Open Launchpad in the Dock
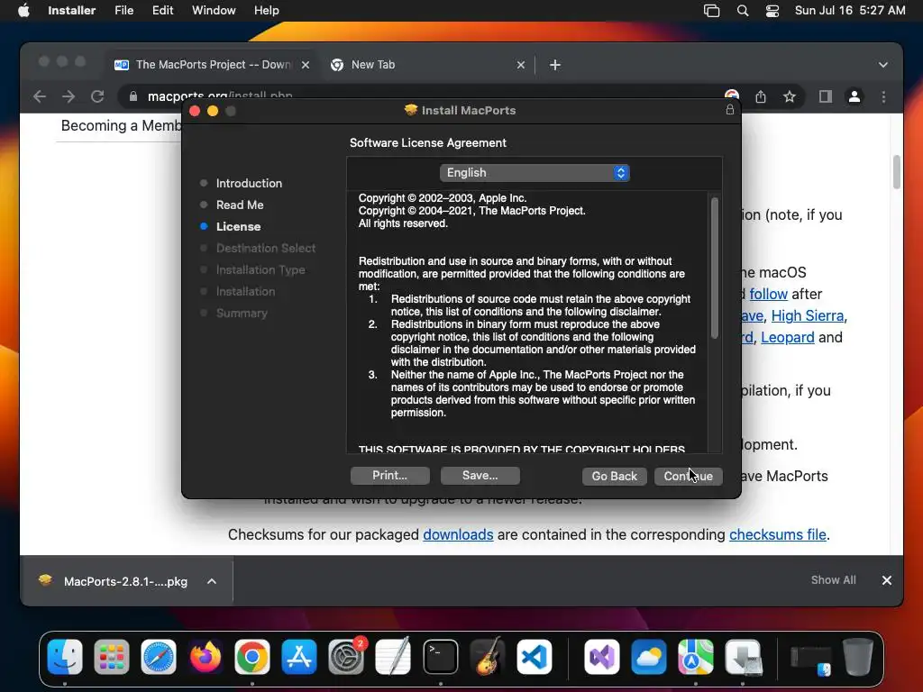Screen dimensions: 923x692 [x=112, y=657]
